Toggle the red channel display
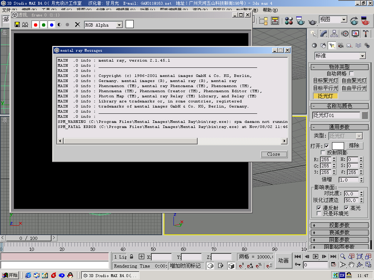 click(x=35, y=24)
